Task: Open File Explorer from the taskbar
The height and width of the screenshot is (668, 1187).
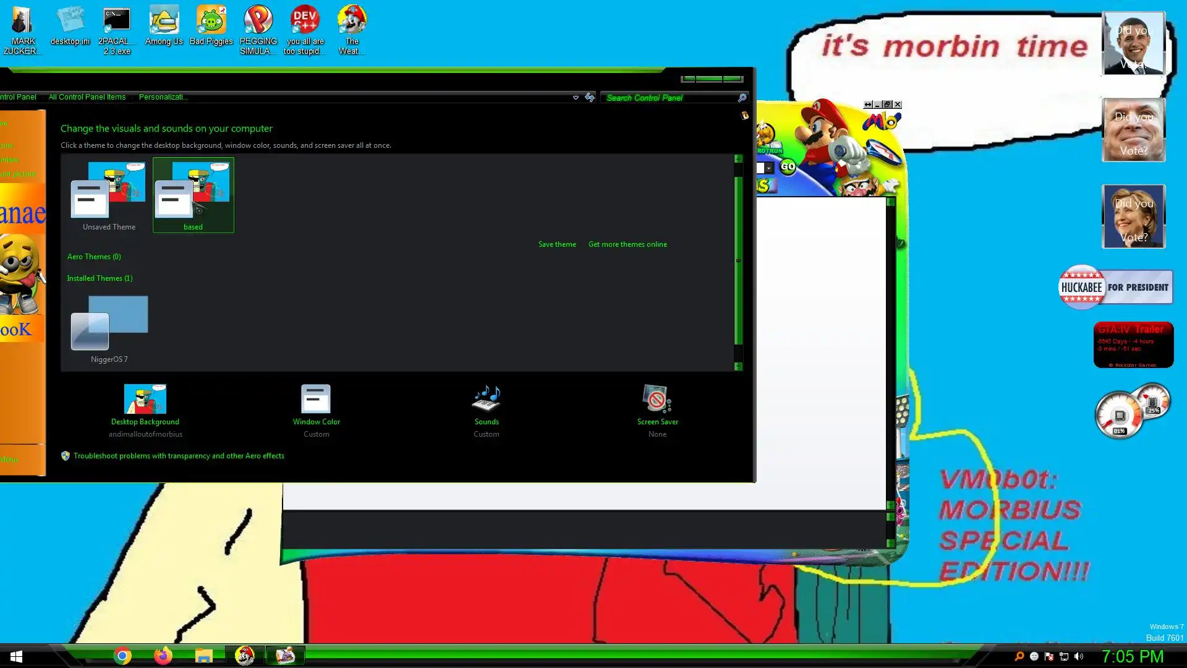Action: (x=203, y=656)
